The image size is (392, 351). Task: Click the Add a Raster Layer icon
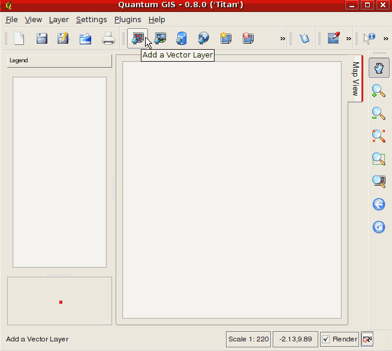coord(160,38)
